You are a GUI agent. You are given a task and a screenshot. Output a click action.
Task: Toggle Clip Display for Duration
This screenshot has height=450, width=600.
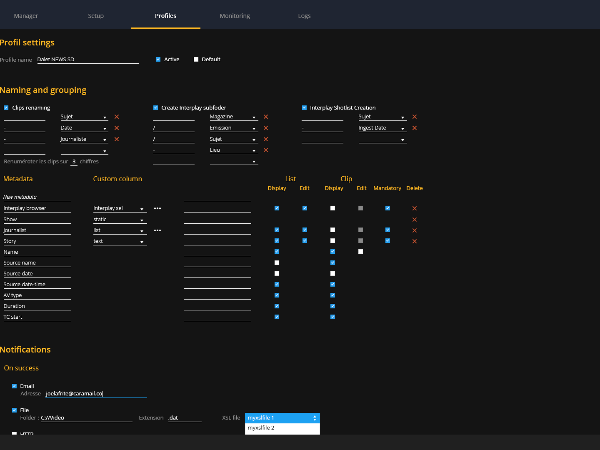click(x=333, y=306)
